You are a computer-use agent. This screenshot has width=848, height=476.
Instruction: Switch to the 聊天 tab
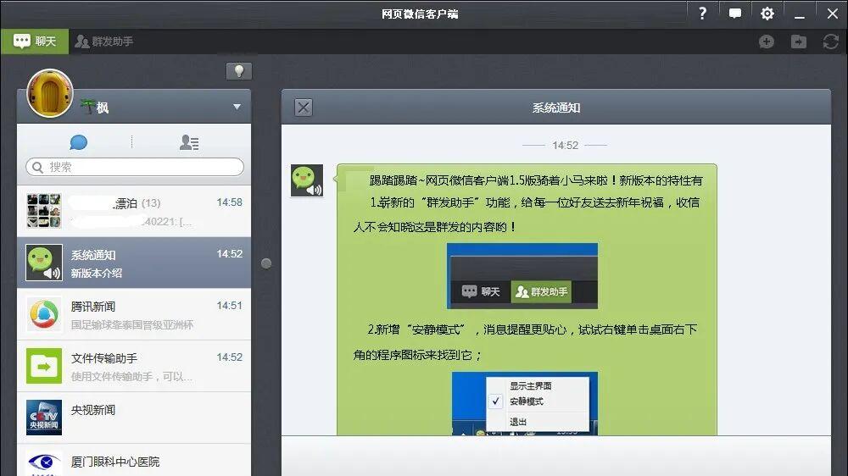pos(35,41)
